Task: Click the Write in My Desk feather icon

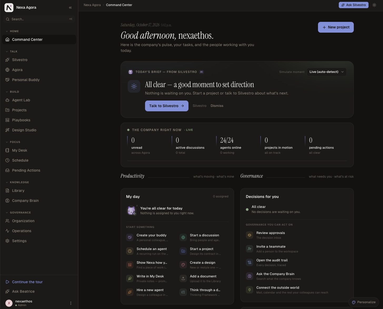Action: tap(130, 278)
